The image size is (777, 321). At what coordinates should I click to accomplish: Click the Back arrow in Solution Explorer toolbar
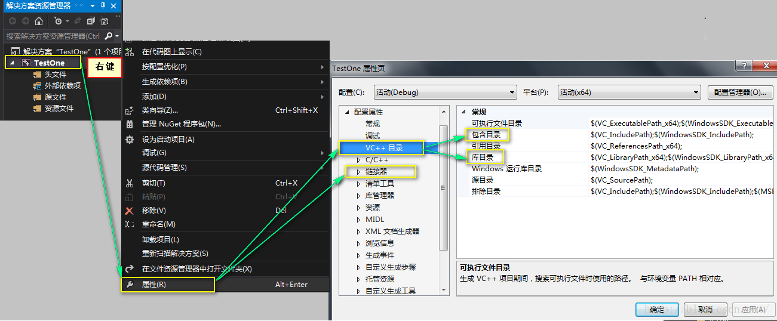click(x=12, y=21)
